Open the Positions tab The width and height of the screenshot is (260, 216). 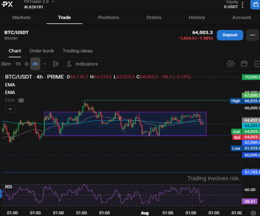[108, 17]
